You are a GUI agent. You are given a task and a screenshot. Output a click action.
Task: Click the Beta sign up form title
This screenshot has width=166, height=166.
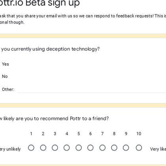pos(40,3)
